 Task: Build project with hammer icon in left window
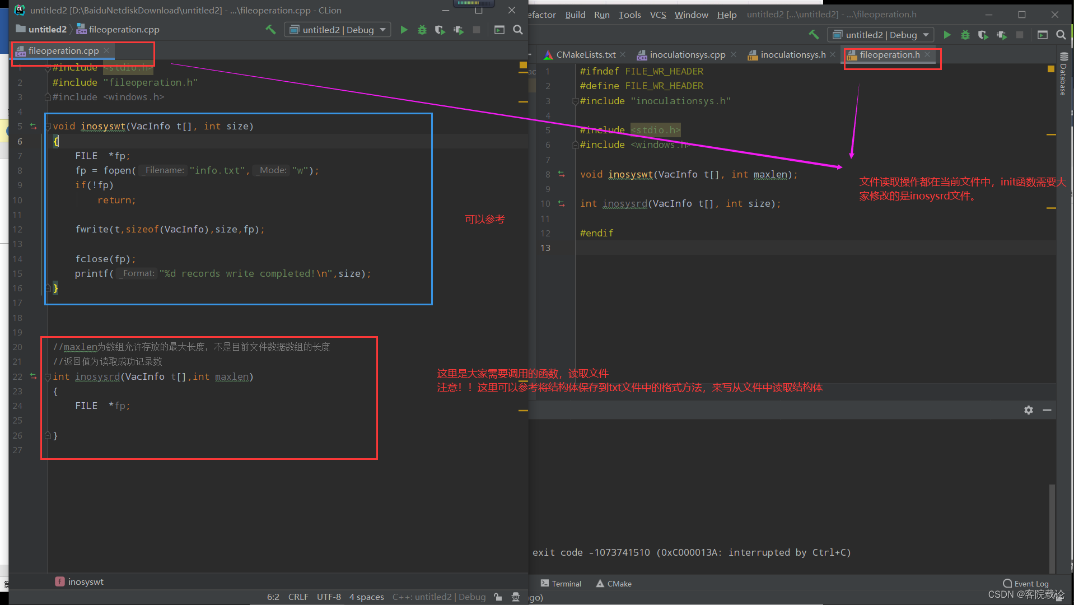coord(270,30)
